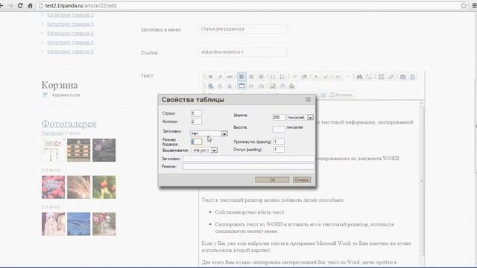Click the Колонки columns field

(x=196, y=121)
